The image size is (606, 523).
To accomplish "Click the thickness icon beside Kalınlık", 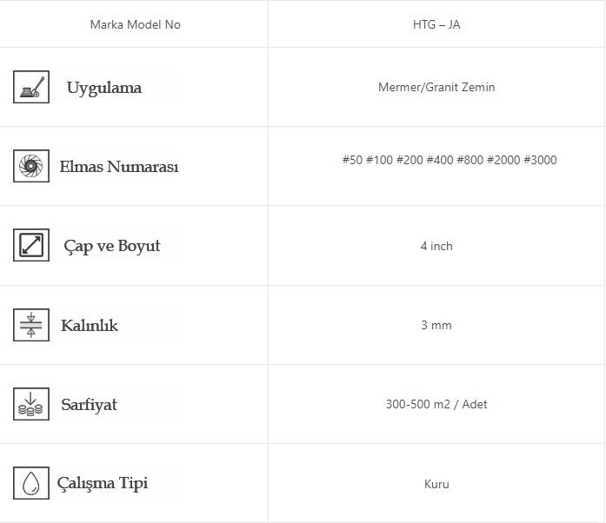I will tap(31, 325).
